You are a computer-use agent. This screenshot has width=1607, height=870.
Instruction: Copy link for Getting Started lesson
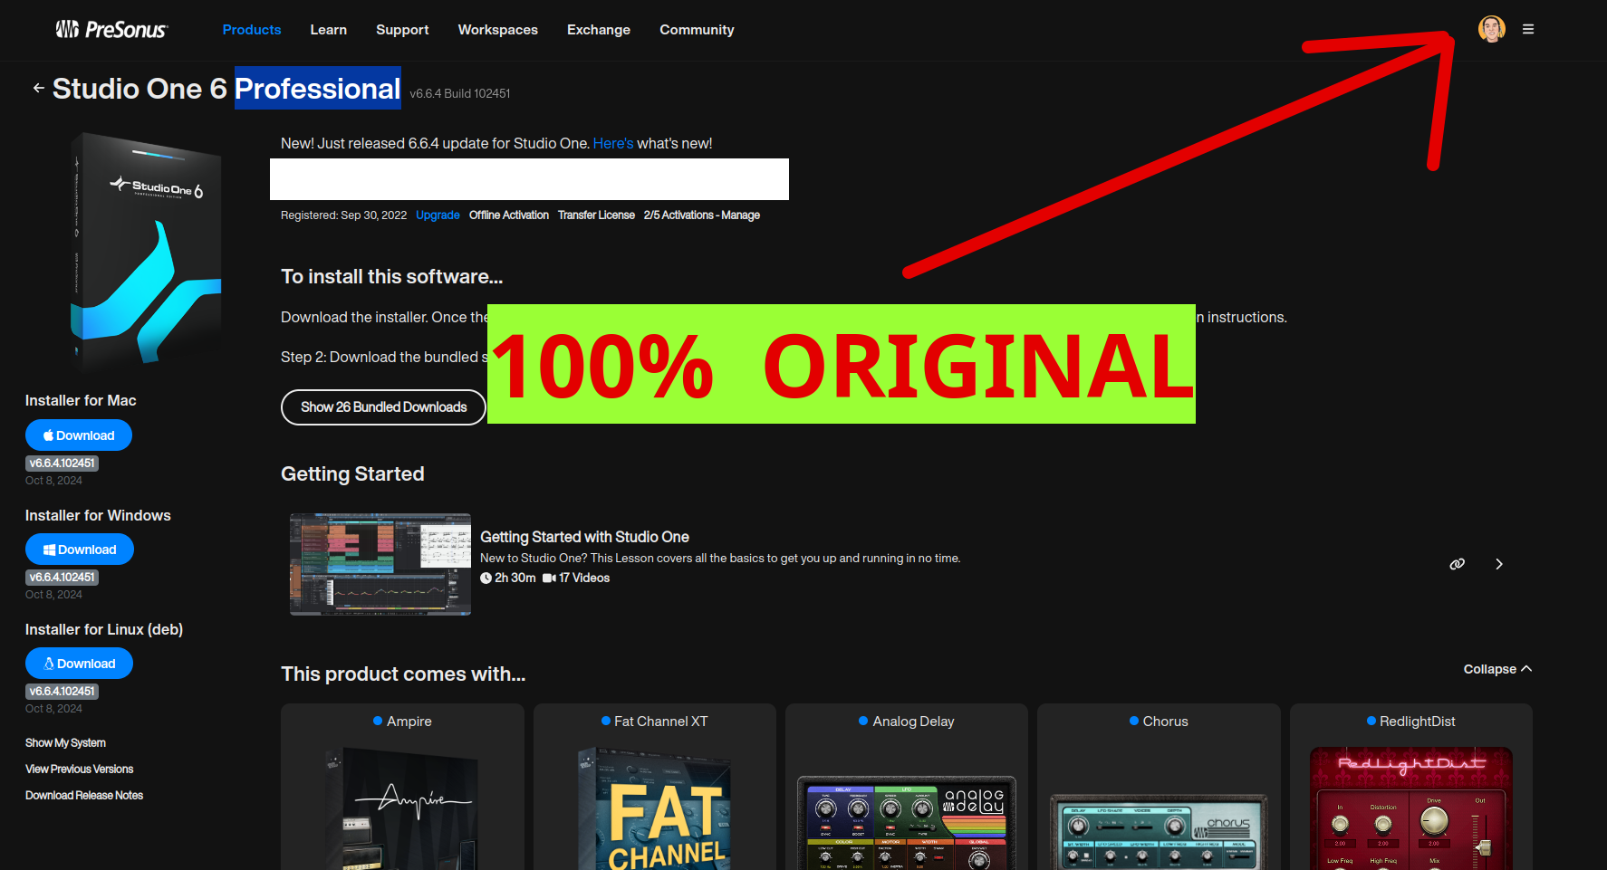1457,564
